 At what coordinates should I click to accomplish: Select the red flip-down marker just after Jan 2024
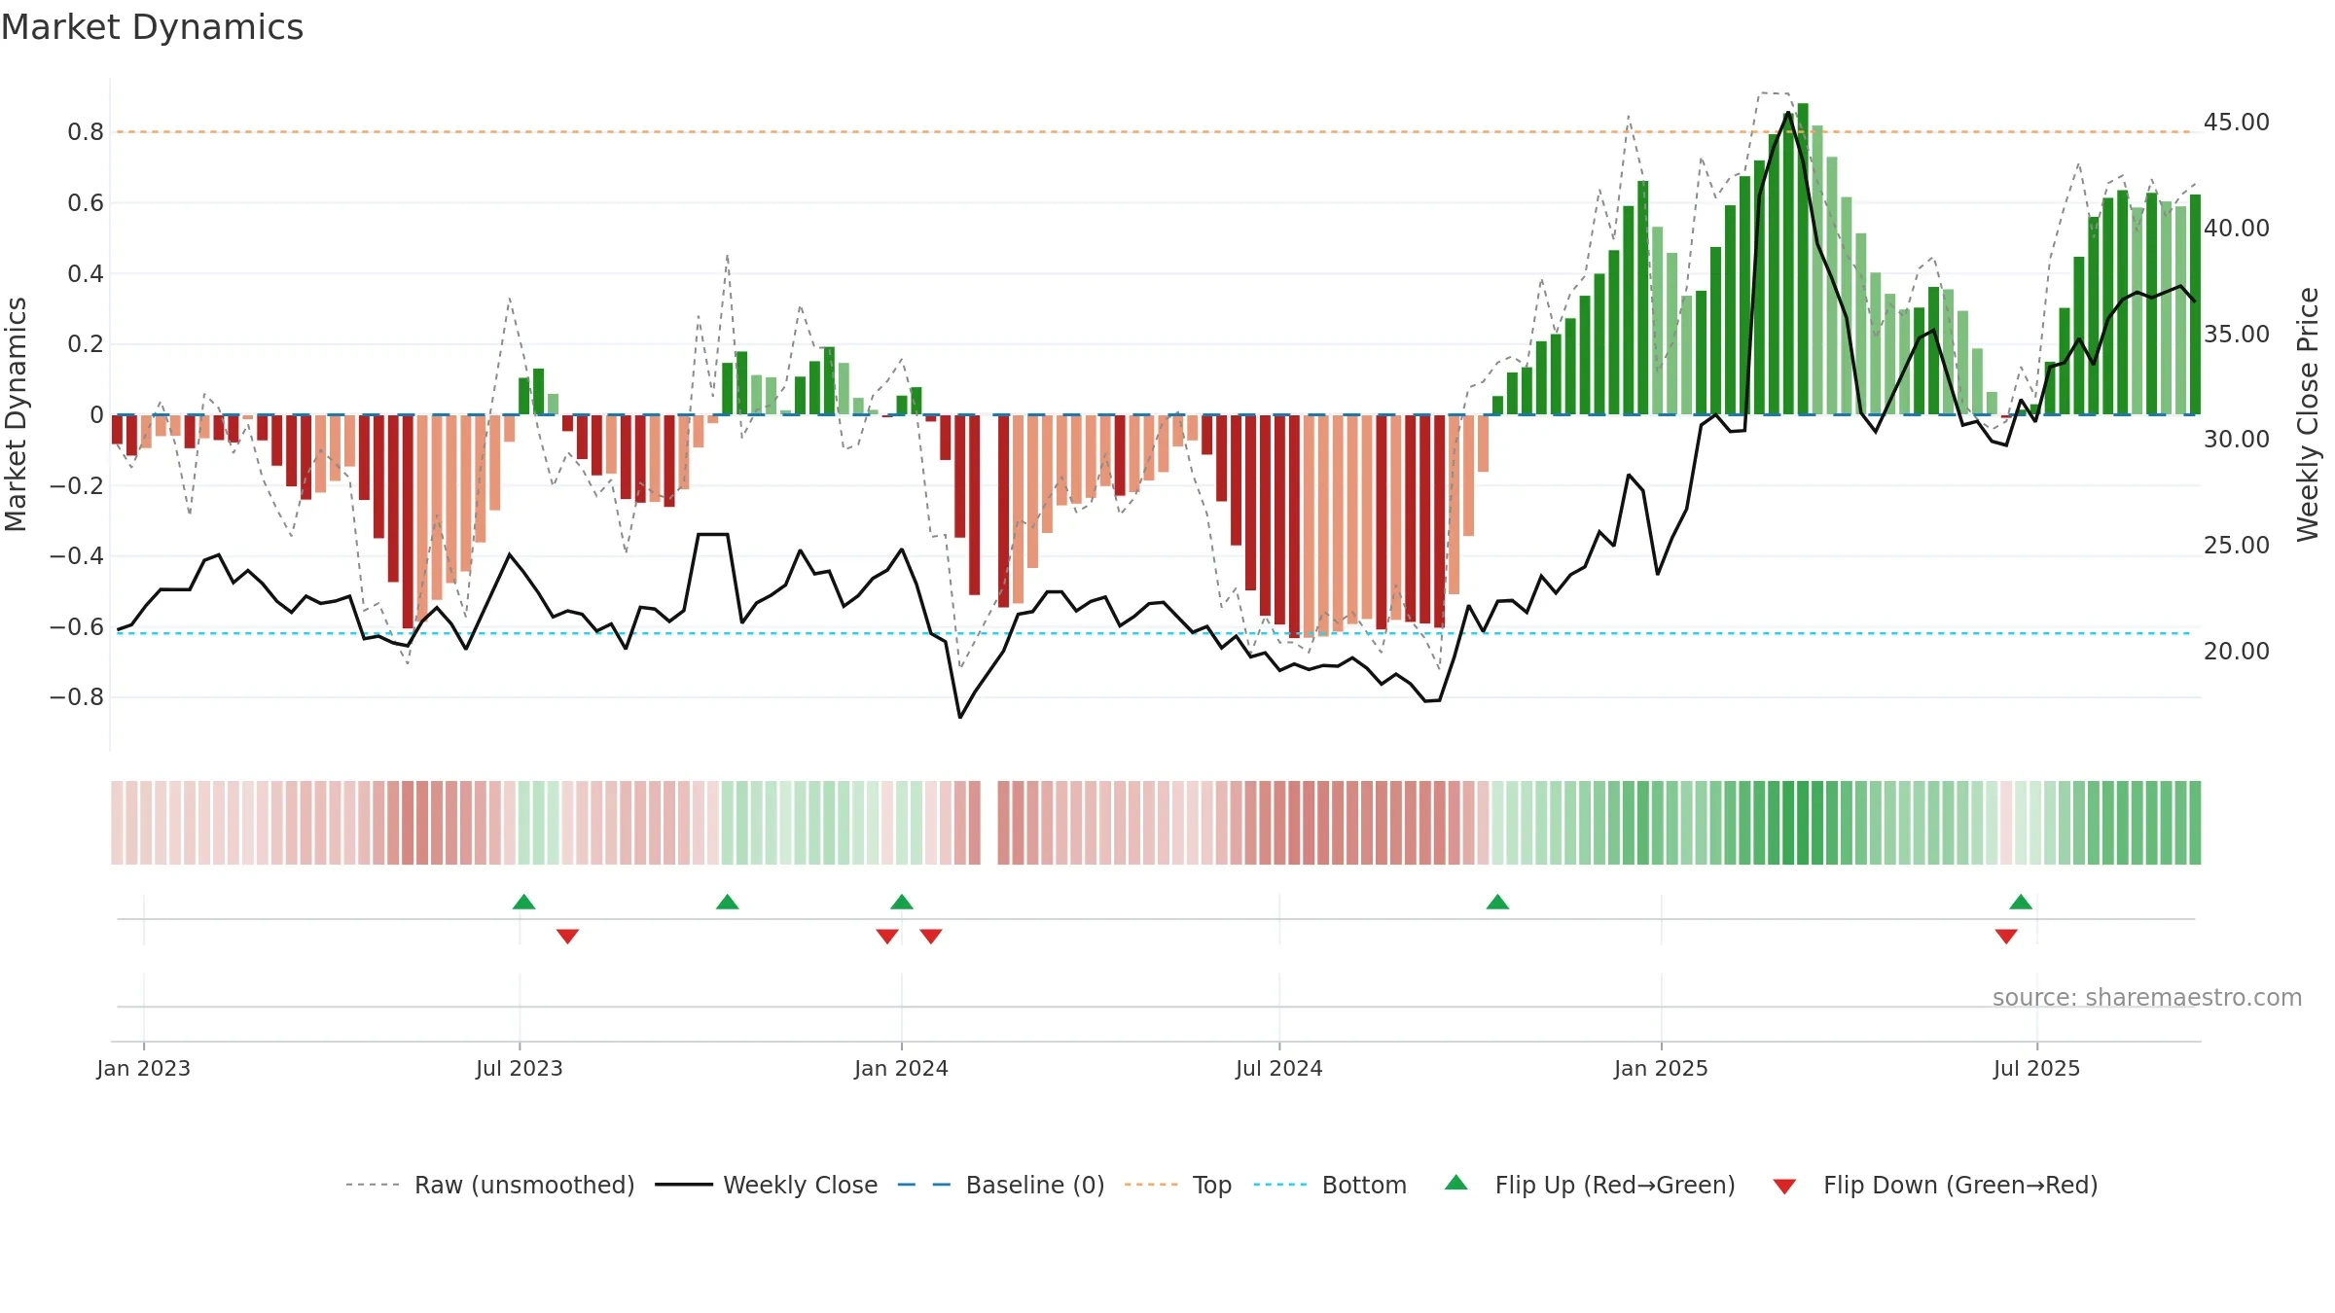coord(931,937)
